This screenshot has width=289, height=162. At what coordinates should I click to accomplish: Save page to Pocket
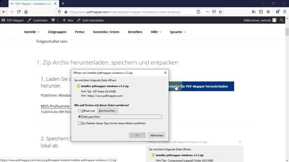214,12
